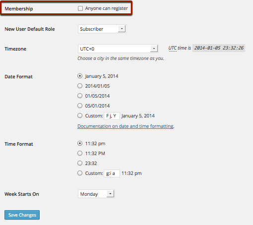Click the custom time preview 11:32 pm
The image size is (253, 225).
(x=131, y=173)
